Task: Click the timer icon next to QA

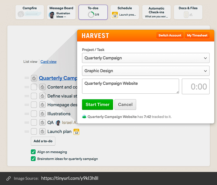Action: (43, 123)
